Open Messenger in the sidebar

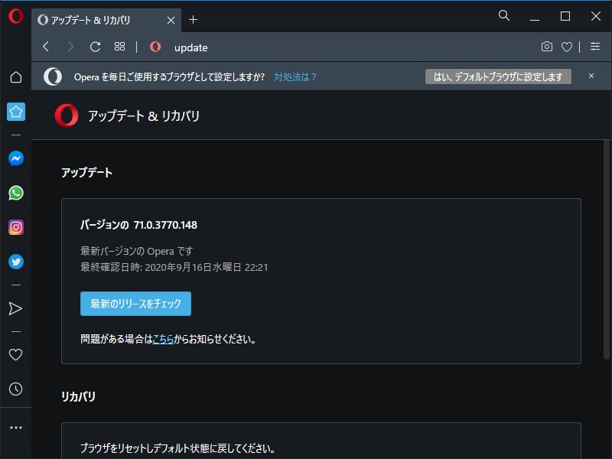tap(16, 158)
